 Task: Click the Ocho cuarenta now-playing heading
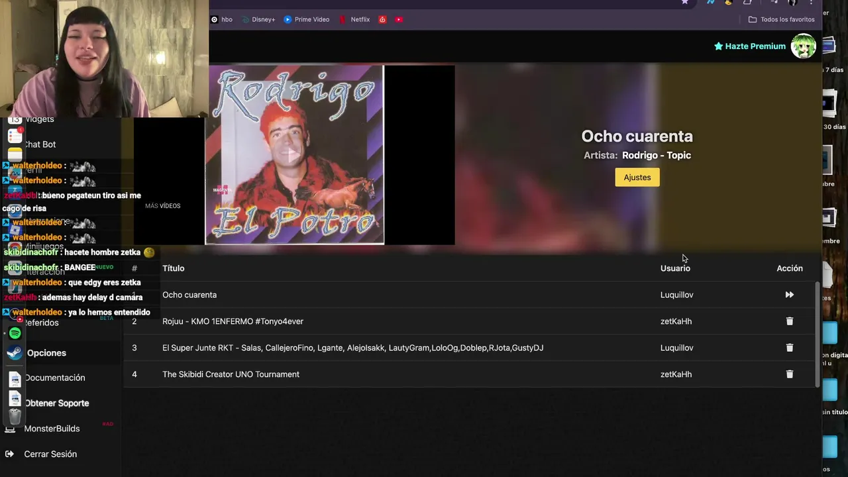(637, 136)
